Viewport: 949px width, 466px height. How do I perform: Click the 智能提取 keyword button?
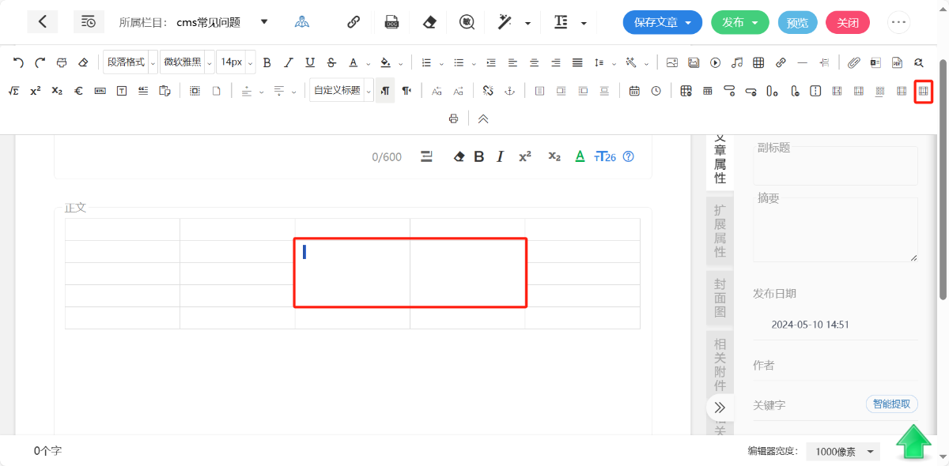[x=891, y=404]
